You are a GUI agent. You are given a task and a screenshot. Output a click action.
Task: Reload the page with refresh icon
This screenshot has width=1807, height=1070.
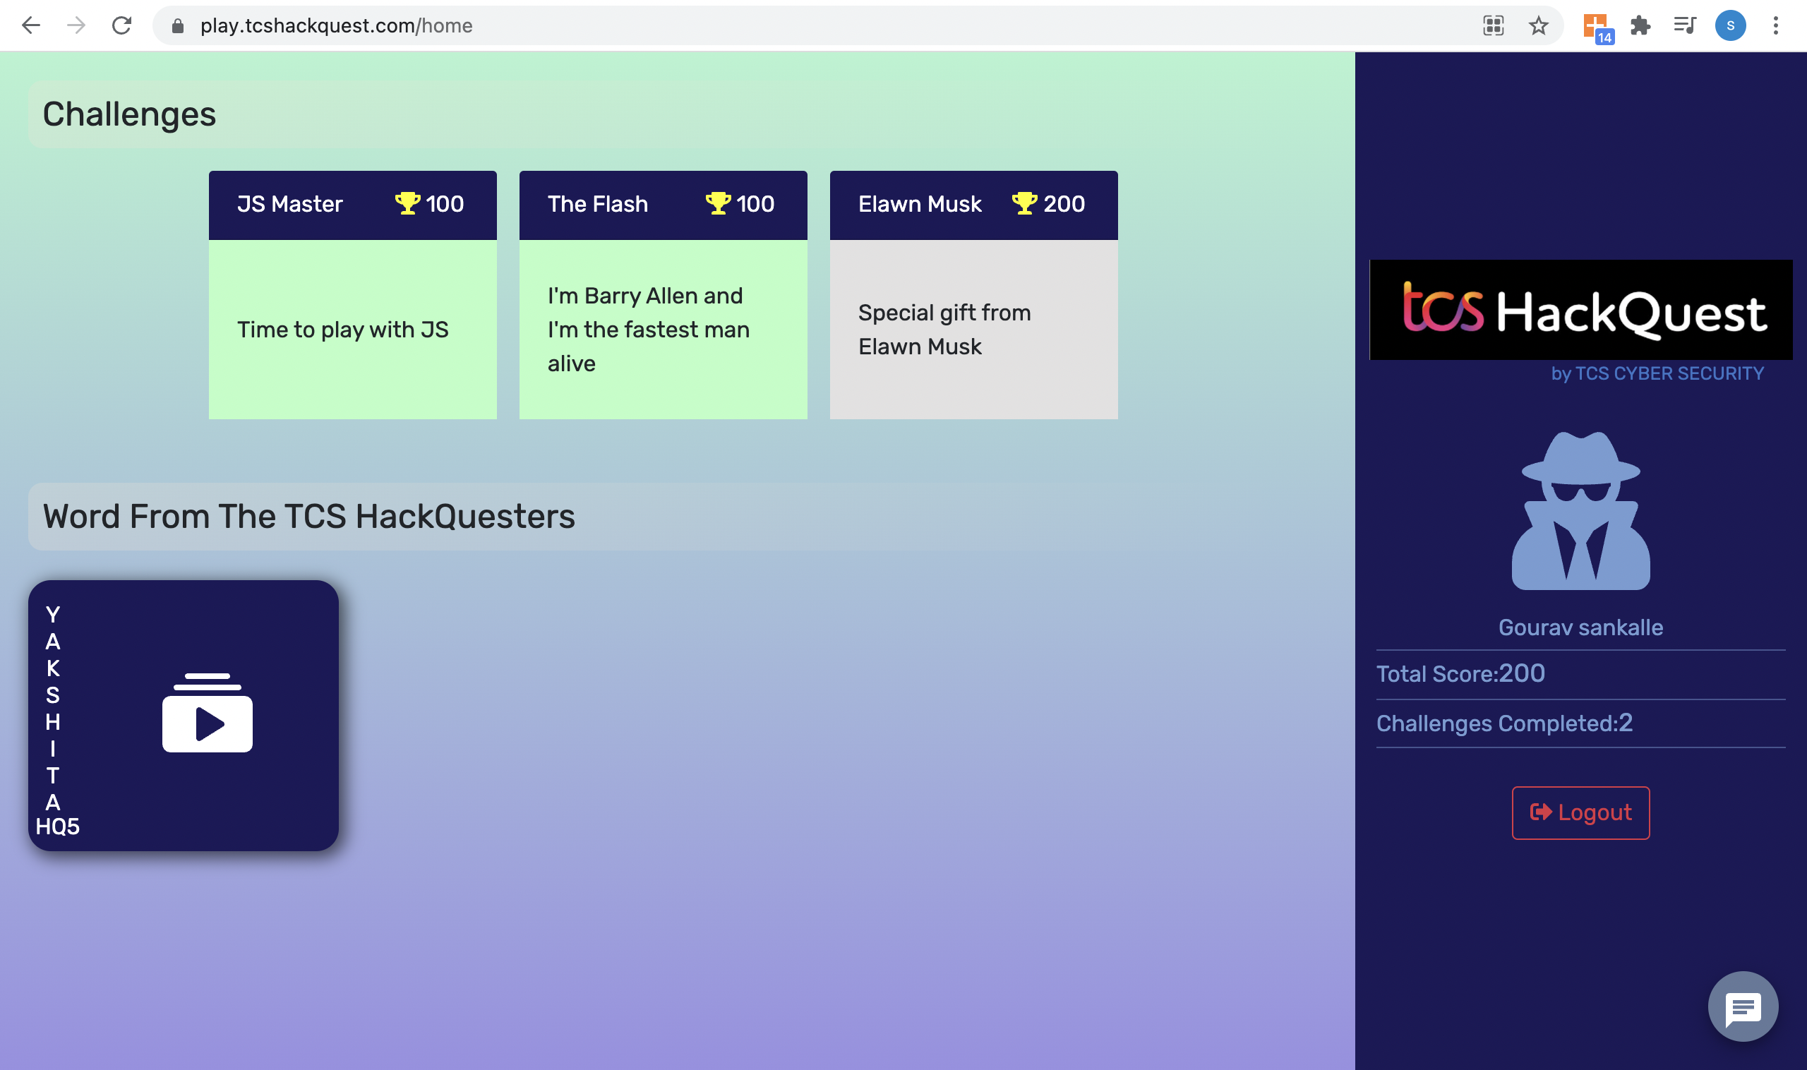point(121,26)
